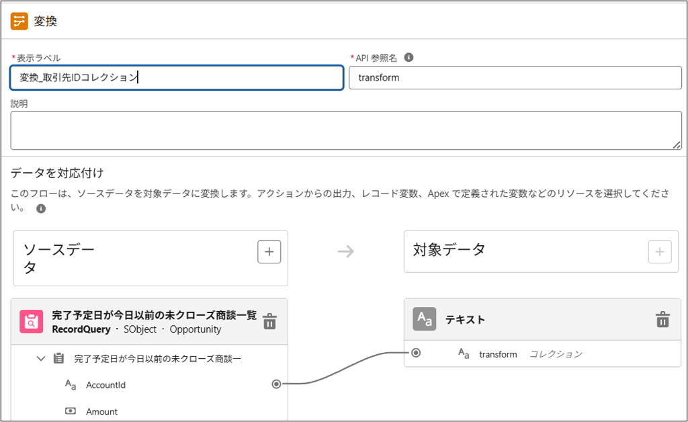Click the データを対応付け section heading
This screenshot has height=422, width=688.
point(57,173)
